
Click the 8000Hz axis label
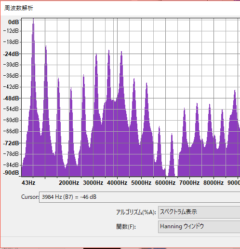213,183
